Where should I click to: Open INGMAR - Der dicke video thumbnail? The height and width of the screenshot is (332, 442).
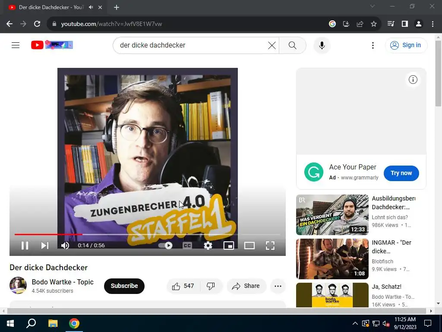click(x=332, y=259)
